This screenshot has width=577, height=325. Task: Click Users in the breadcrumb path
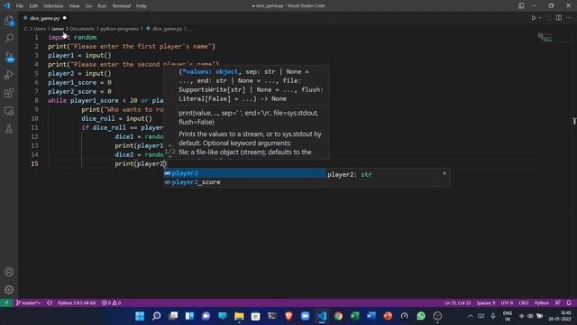[x=40, y=29]
